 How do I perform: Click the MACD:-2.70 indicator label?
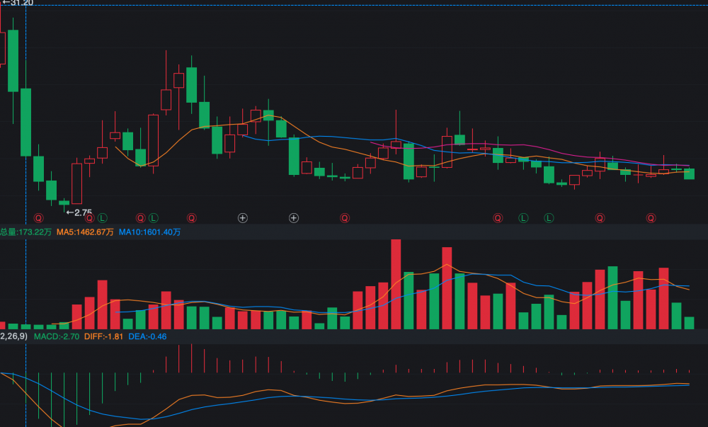56,336
